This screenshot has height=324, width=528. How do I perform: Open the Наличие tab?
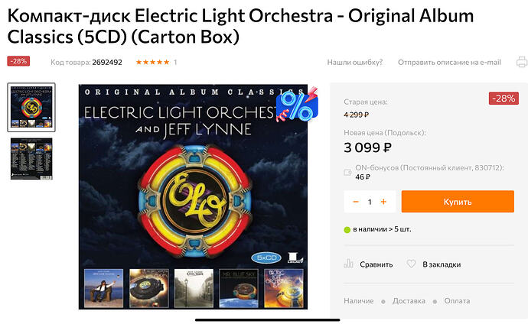pyautogui.click(x=359, y=300)
